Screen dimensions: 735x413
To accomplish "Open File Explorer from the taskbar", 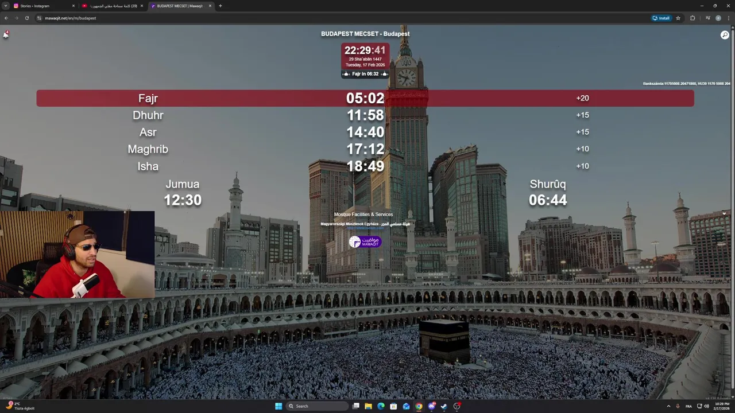I will [x=368, y=406].
